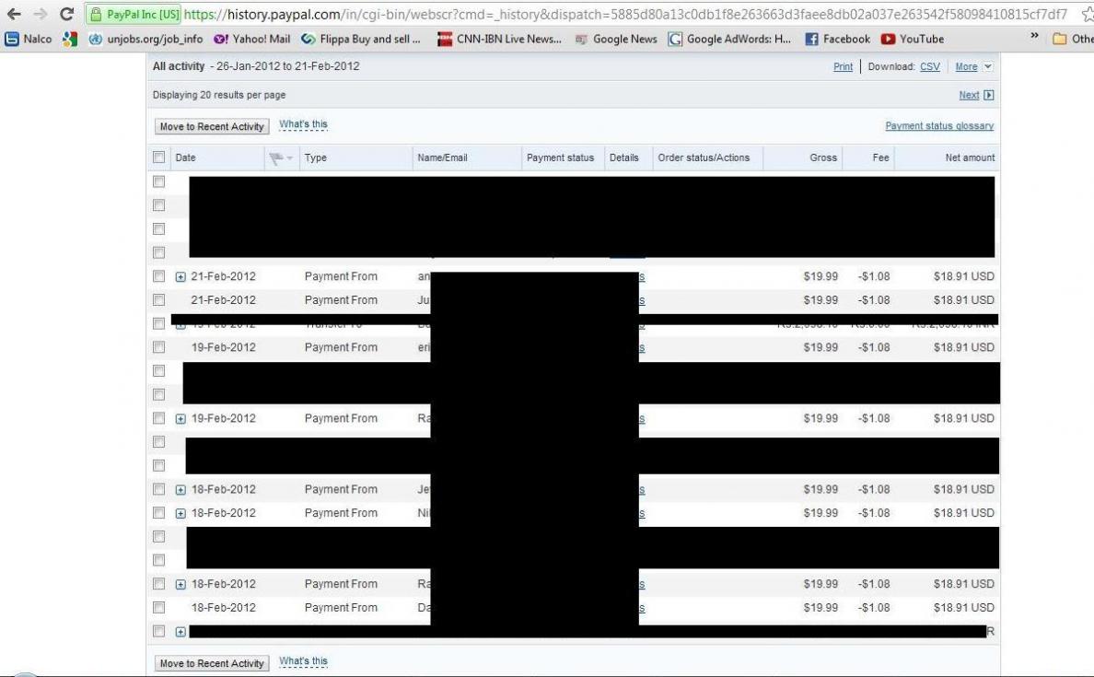
Task: Expand the 18-Feb-2012 payment from 'Ni' row
Action: (x=180, y=514)
